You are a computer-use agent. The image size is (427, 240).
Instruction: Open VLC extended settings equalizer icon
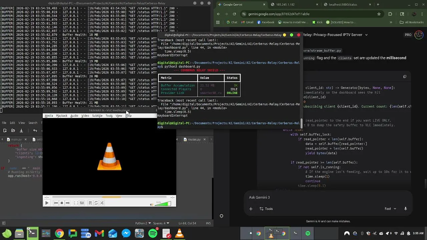(82, 203)
